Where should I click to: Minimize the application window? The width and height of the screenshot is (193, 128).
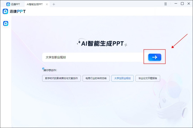pos(176,4)
